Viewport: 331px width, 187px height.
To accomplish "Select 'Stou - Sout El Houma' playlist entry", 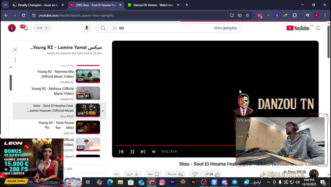I will [x=59, y=111].
